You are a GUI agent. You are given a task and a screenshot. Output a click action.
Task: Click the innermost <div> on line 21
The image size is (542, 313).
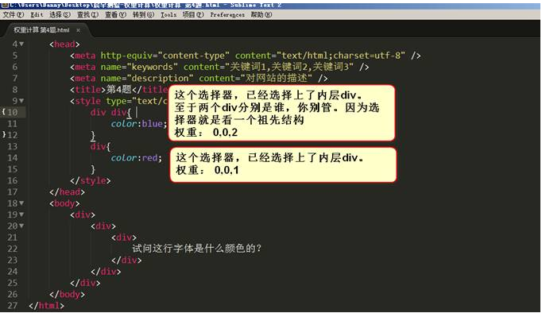[x=124, y=238]
